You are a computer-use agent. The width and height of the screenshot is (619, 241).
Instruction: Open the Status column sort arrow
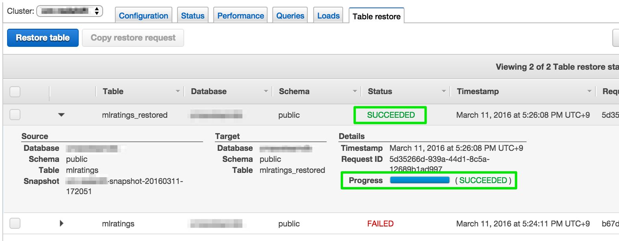click(443, 91)
